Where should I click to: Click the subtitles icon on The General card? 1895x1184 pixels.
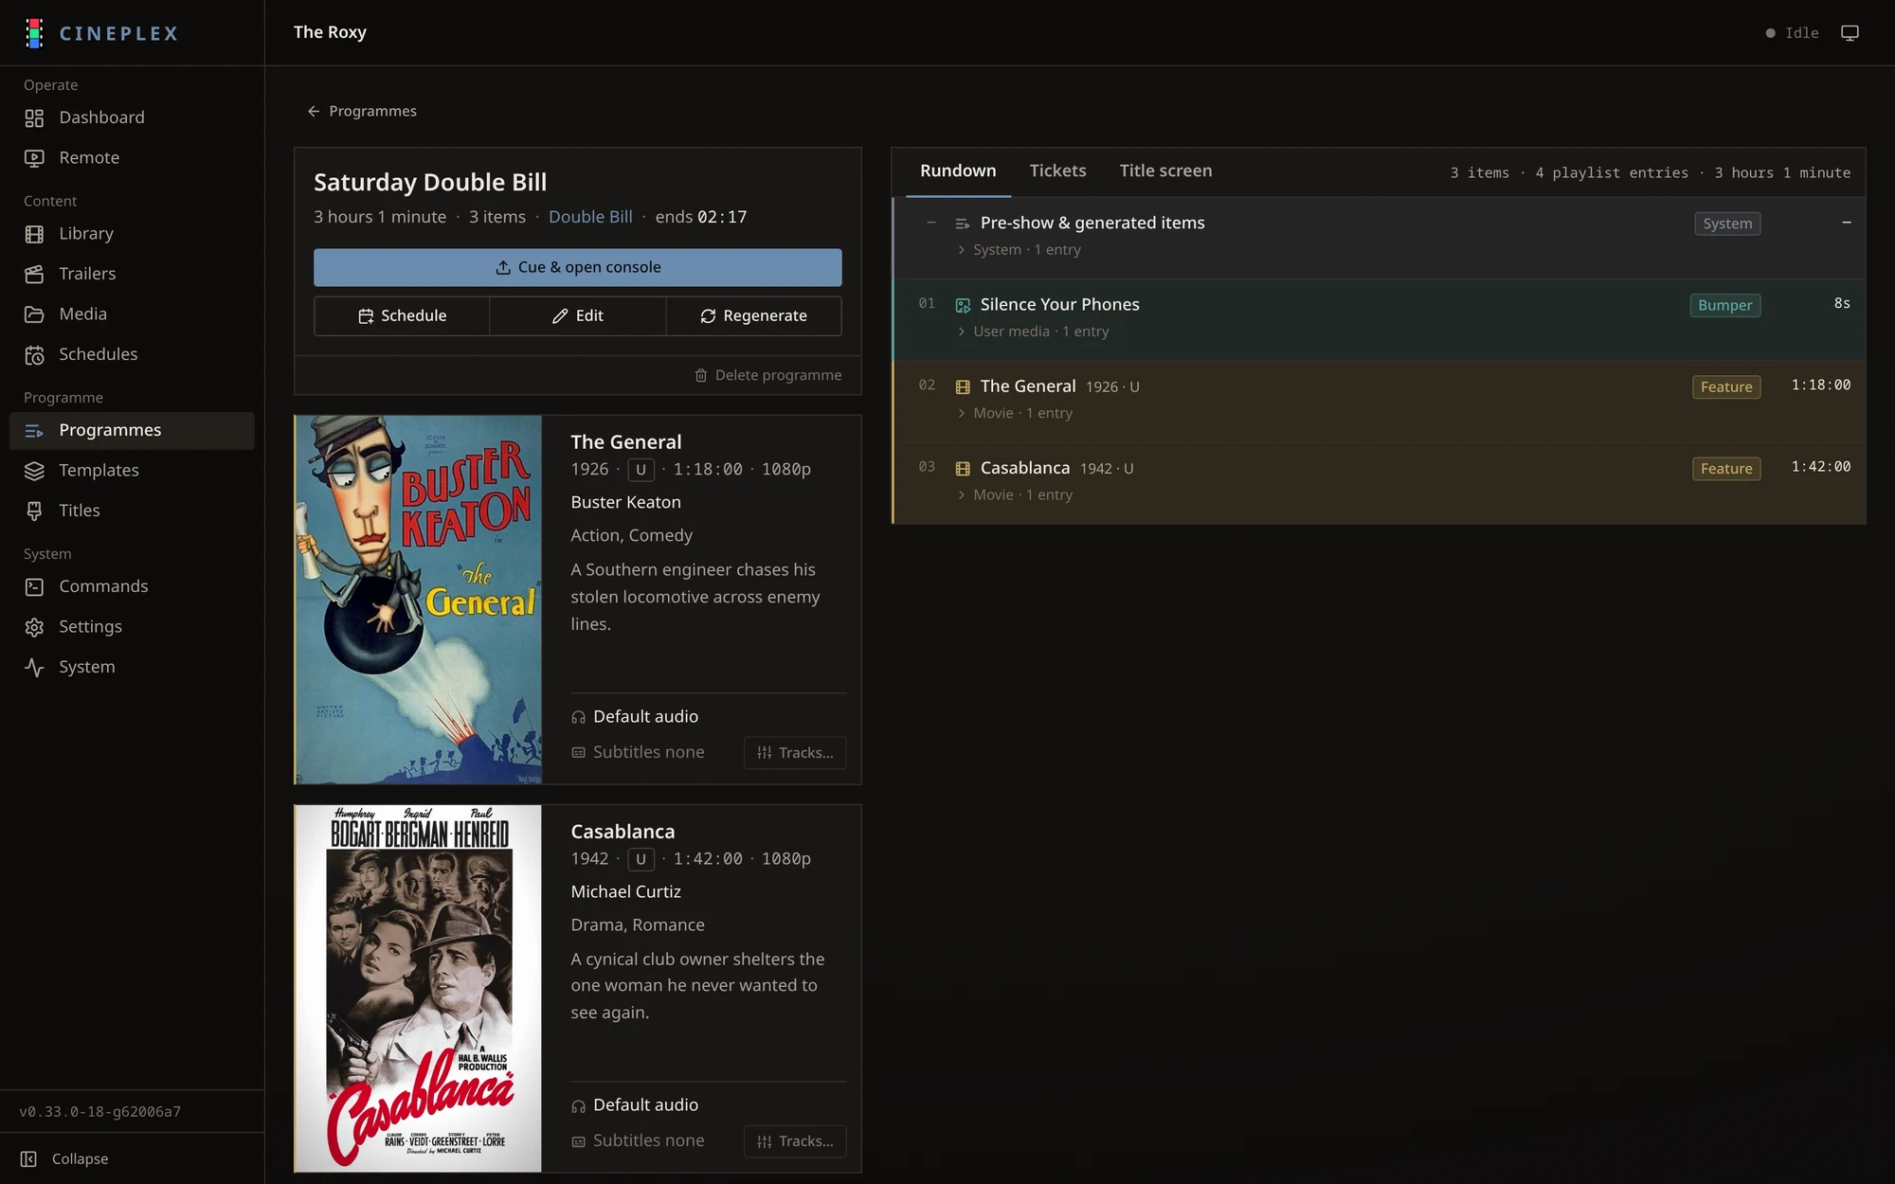(x=578, y=753)
